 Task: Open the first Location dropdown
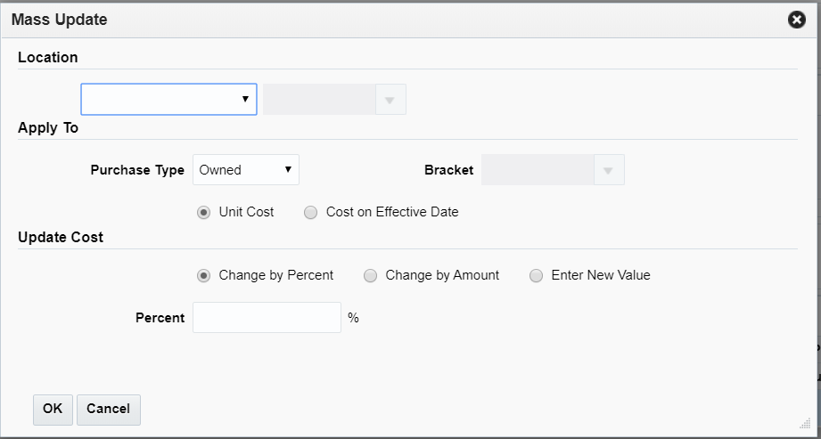(x=169, y=100)
